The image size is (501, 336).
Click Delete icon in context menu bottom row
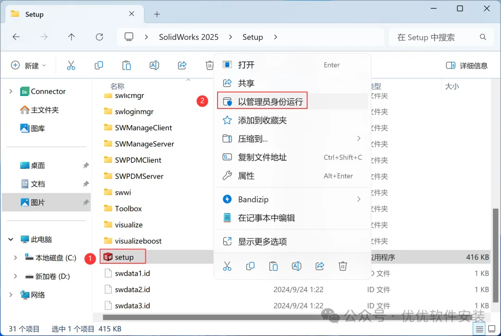[342, 266]
